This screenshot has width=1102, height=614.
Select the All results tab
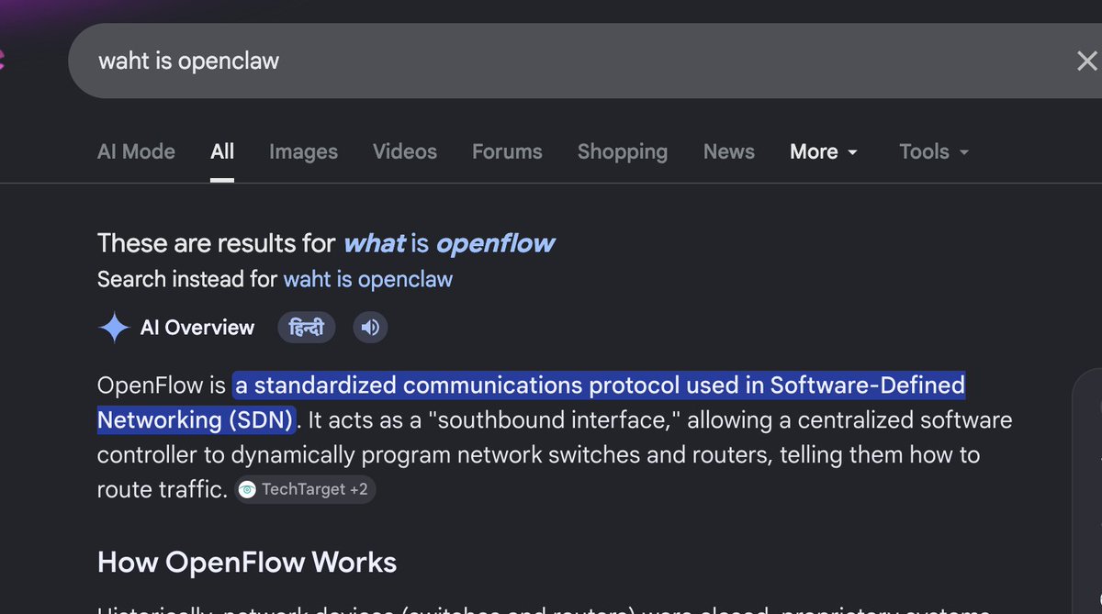click(222, 151)
